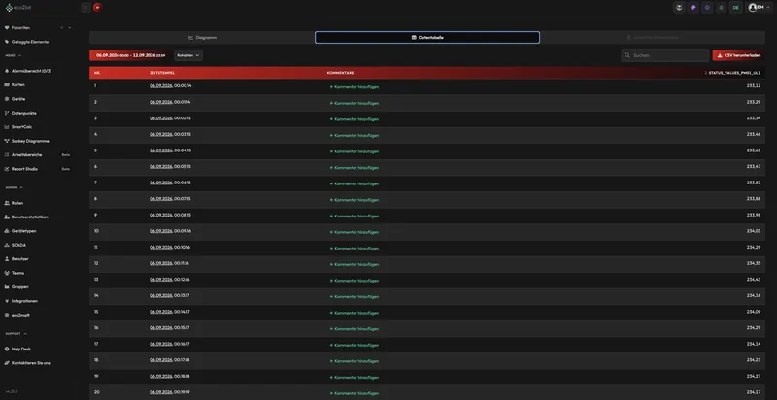Open the EM user account menu
777x400 pixels.
click(759, 8)
